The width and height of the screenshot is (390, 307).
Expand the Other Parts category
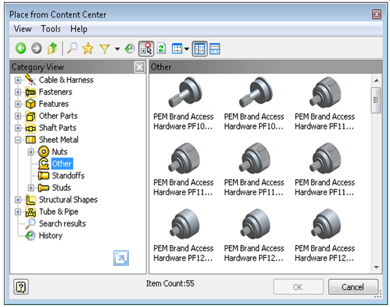click(18, 116)
